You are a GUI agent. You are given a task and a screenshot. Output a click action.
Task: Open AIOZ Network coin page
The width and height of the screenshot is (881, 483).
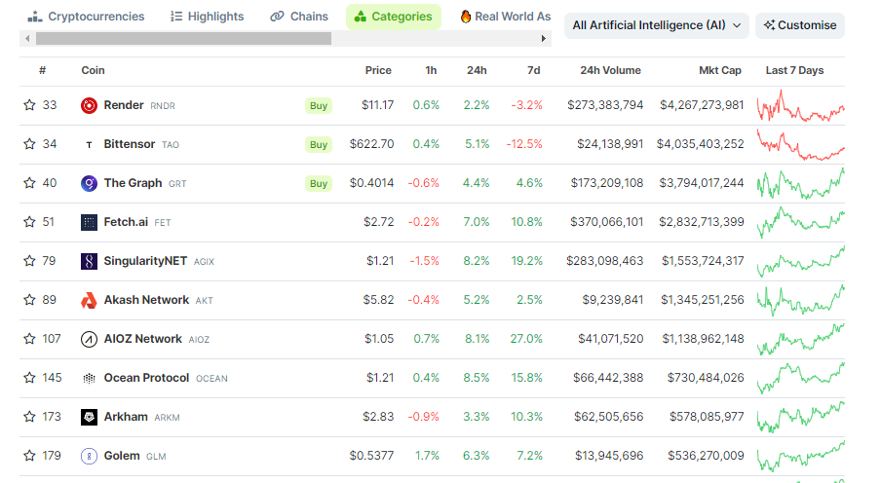(142, 339)
